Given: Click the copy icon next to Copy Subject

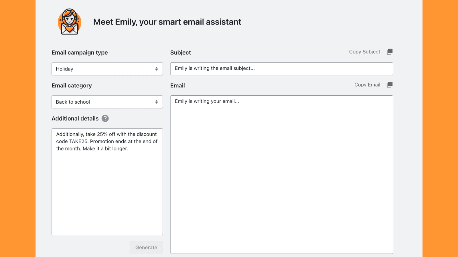Looking at the screenshot, I should [390, 52].
